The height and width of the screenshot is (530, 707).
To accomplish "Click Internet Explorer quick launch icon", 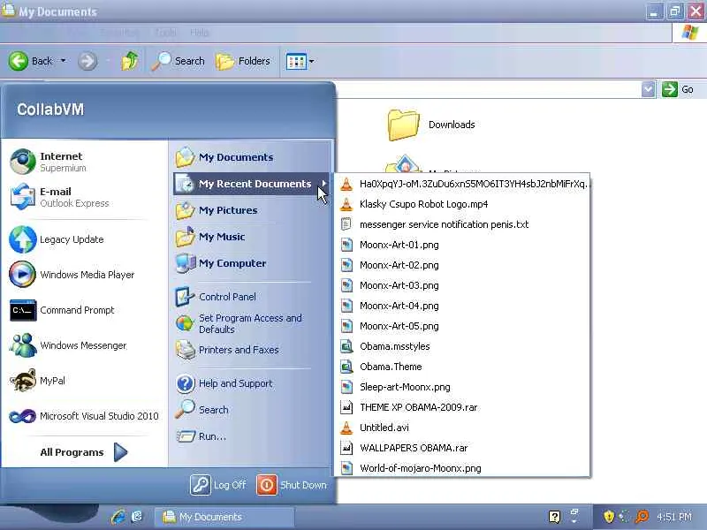I will tap(118, 517).
